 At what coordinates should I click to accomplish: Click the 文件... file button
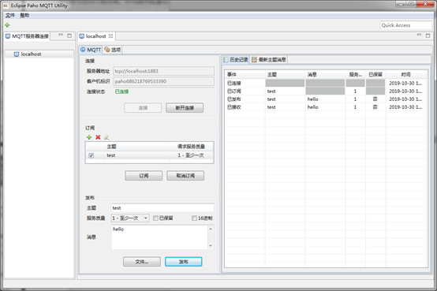click(142, 262)
